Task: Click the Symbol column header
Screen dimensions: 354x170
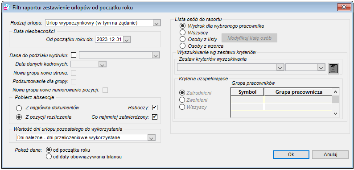Action: [247, 92]
